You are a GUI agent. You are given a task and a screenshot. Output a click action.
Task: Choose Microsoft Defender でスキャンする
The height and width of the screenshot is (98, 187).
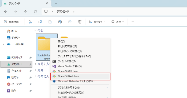pyautogui.click(x=80, y=81)
